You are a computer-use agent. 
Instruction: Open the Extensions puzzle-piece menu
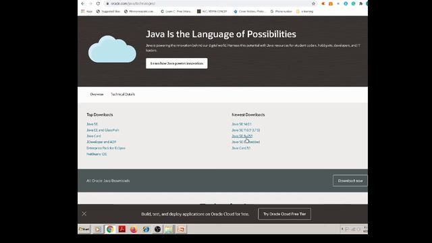point(360,3)
